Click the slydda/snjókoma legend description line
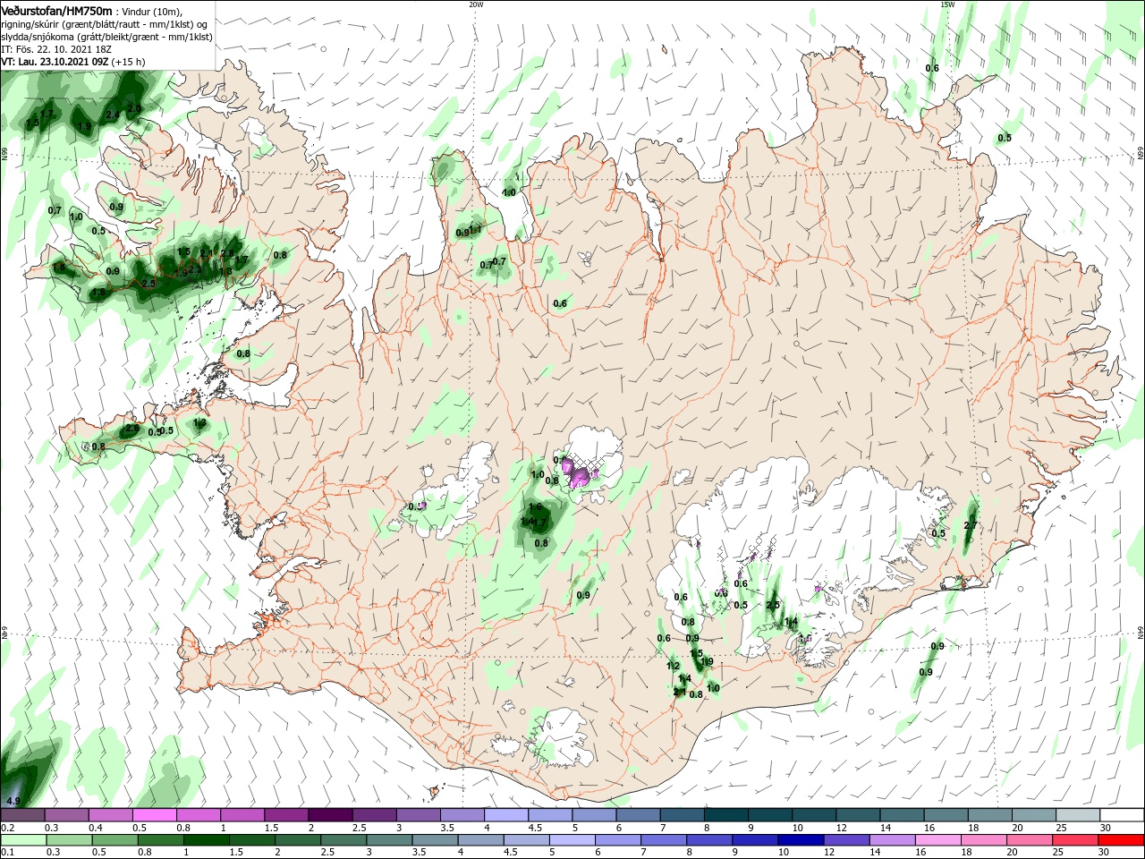 click(106, 37)
